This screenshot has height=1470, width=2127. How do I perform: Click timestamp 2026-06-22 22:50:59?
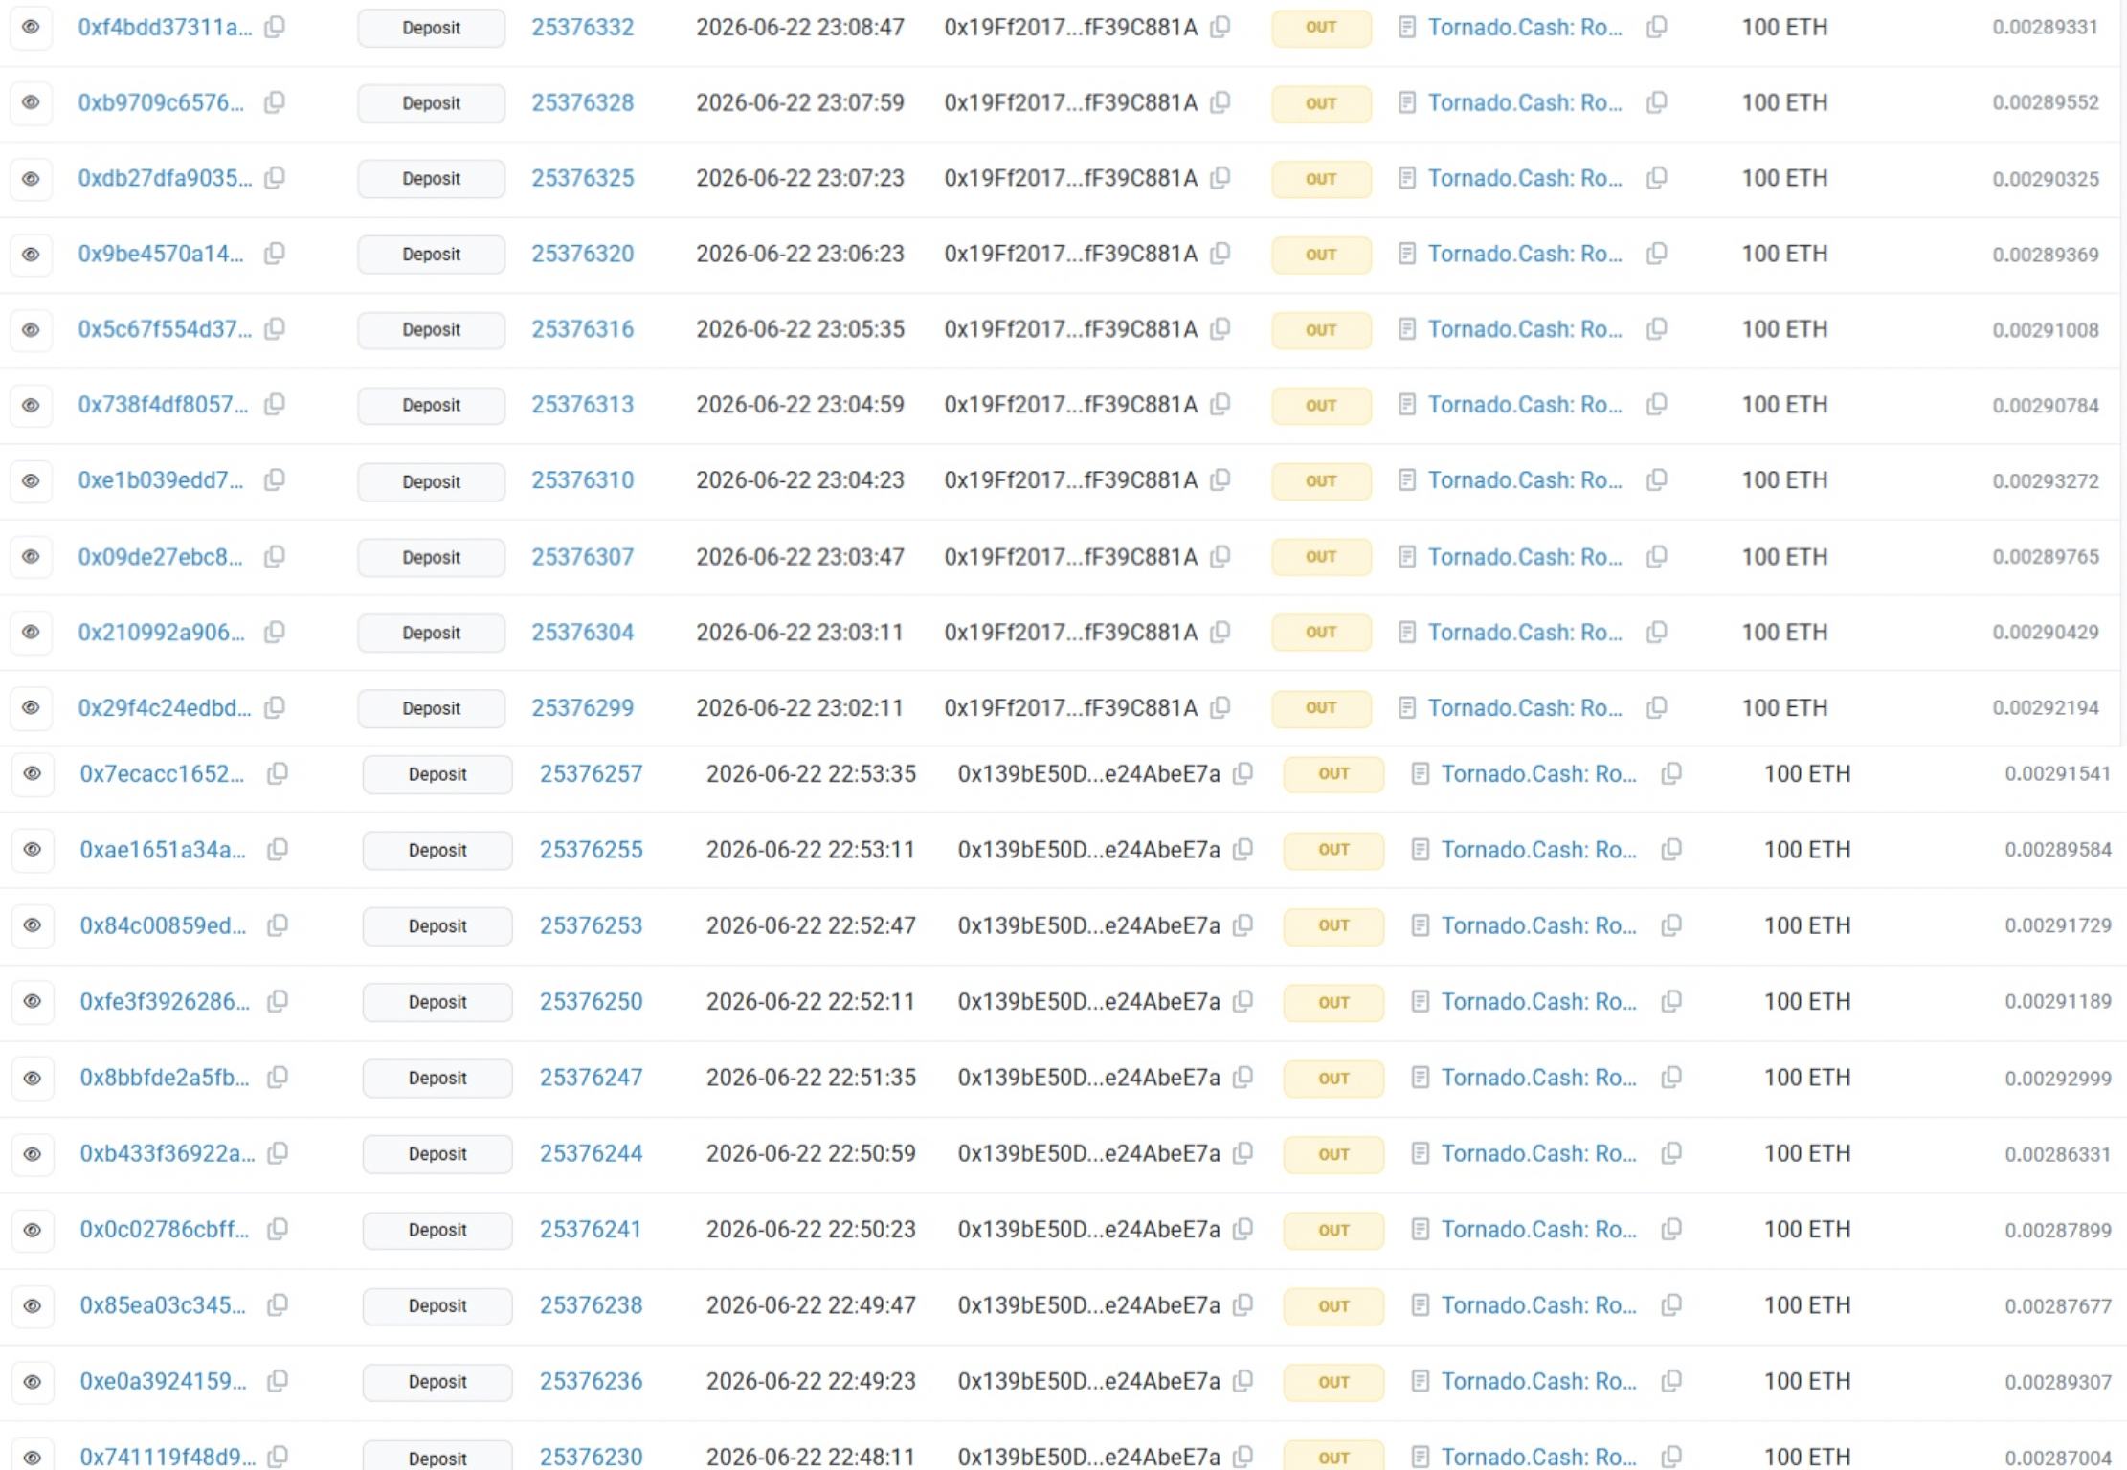pos(811,1153)
